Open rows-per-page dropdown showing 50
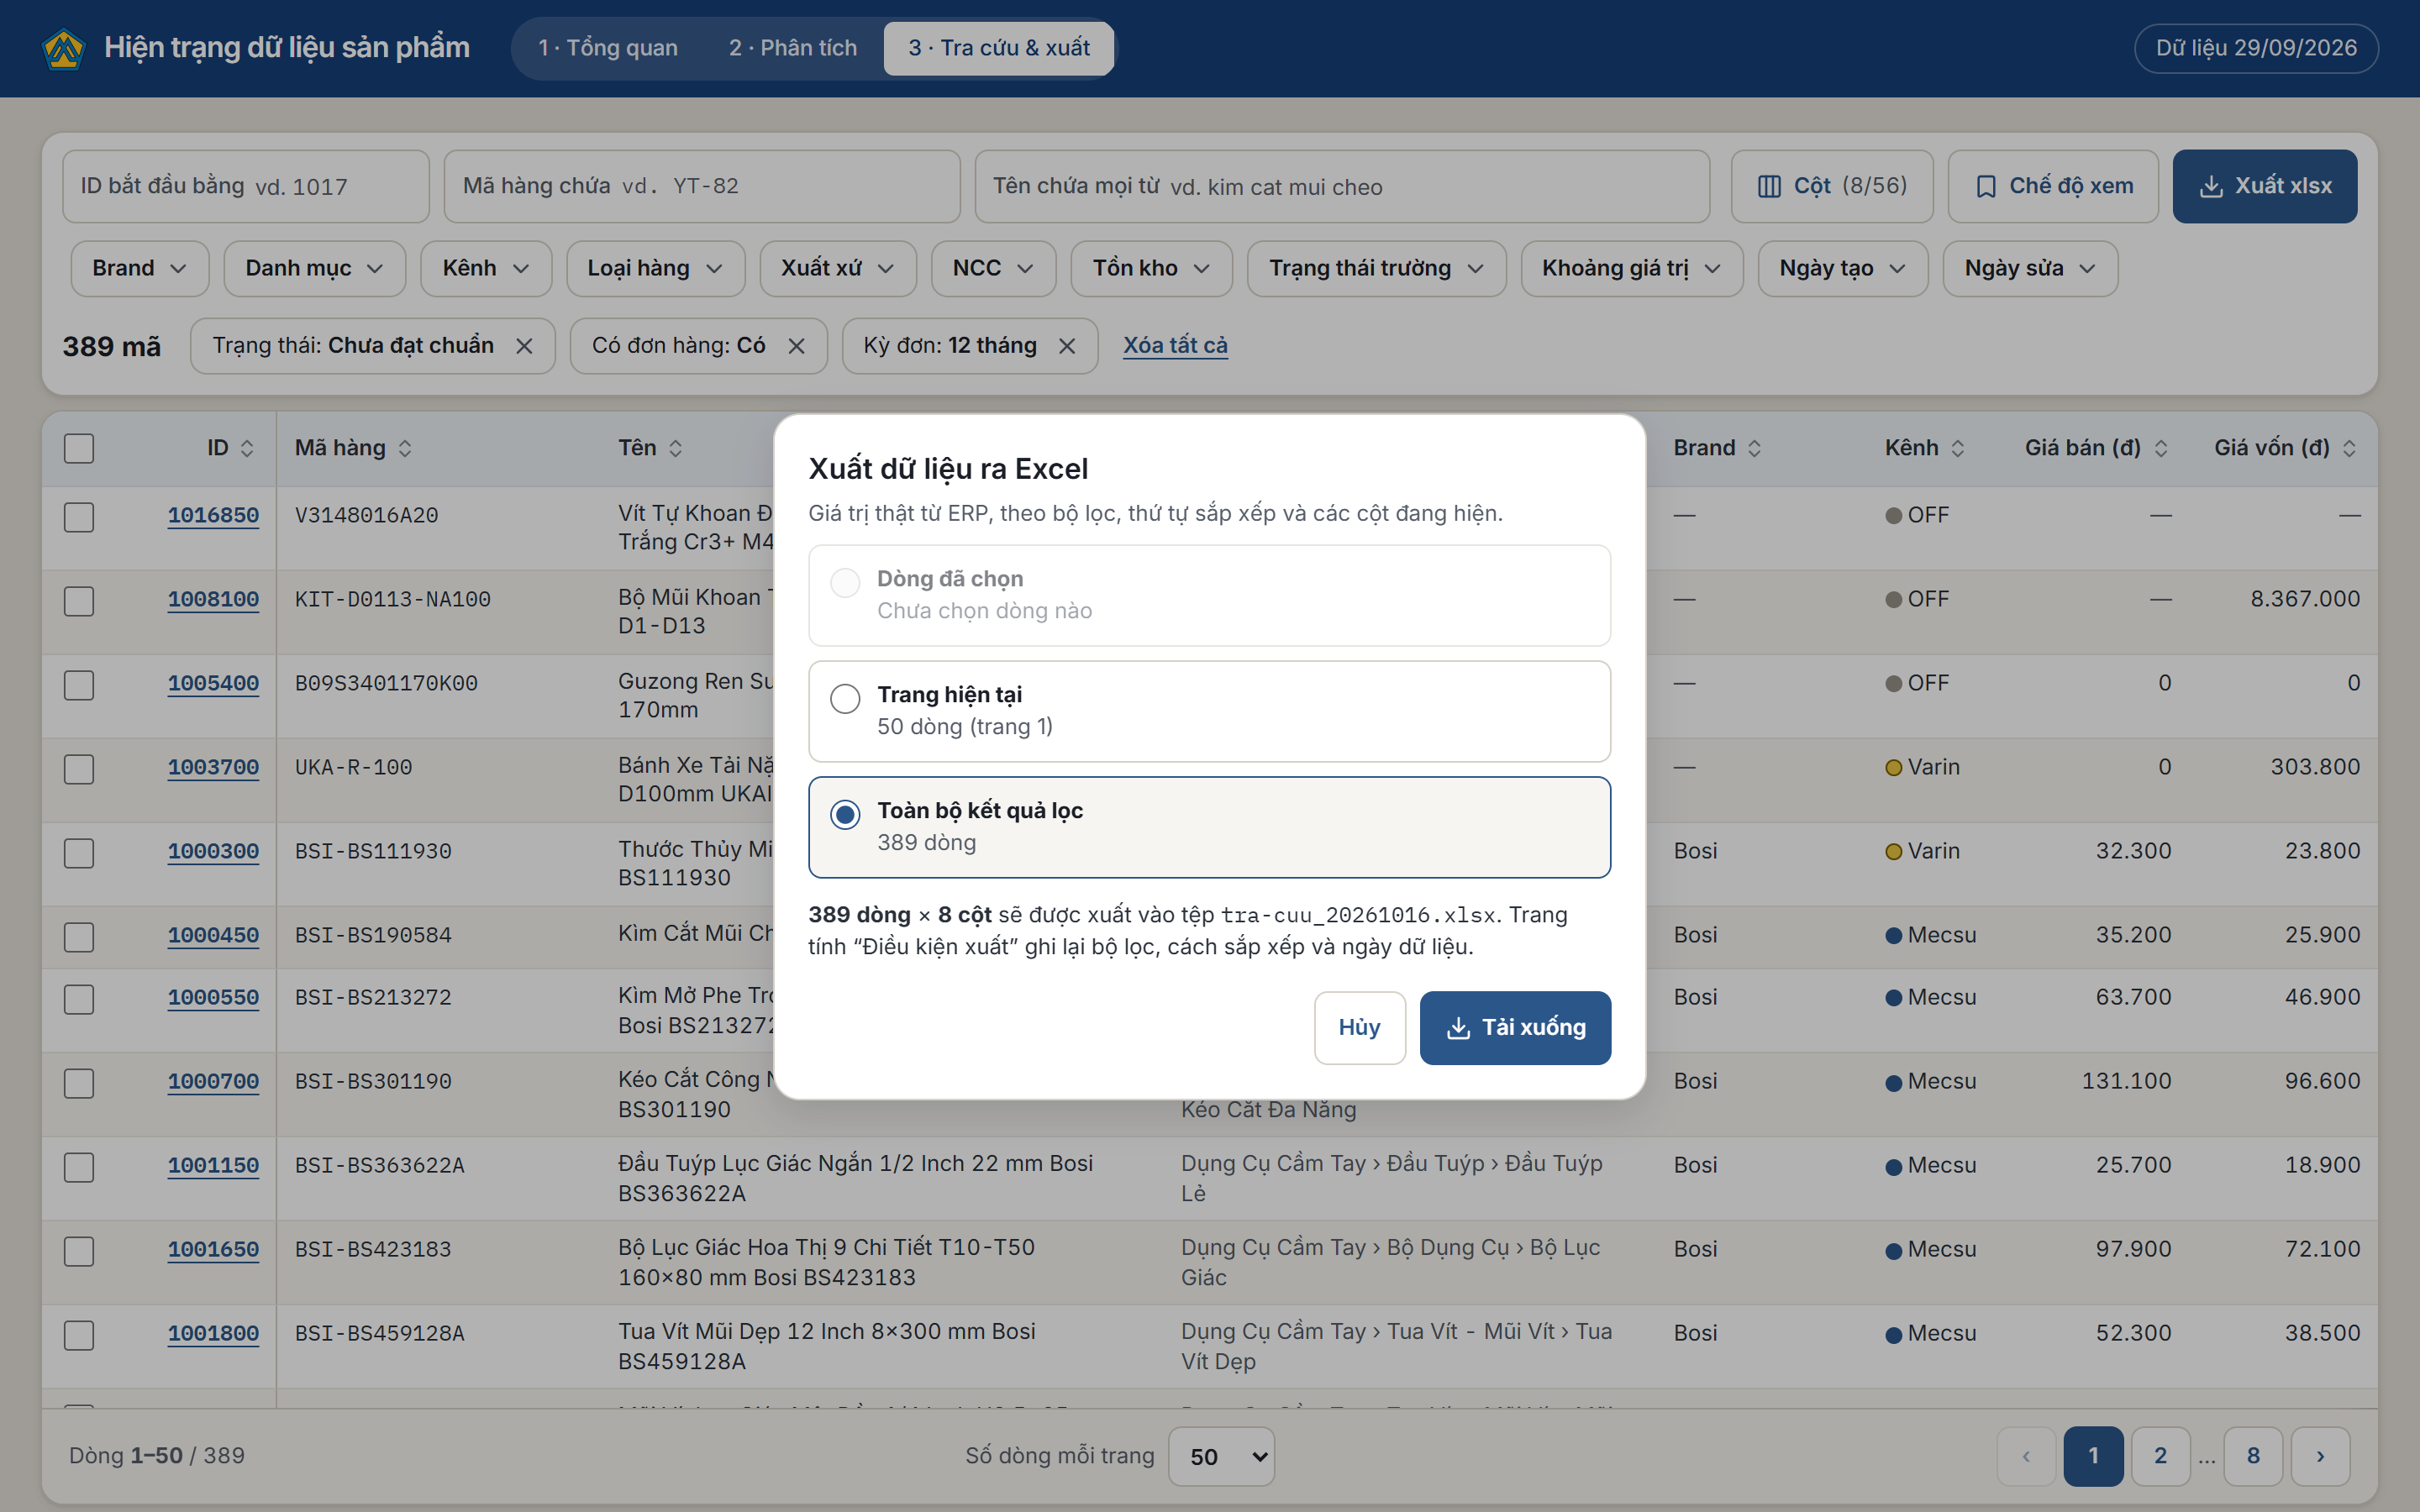This screenshot has width=2420, height=1512. tap(1221, 1456)
